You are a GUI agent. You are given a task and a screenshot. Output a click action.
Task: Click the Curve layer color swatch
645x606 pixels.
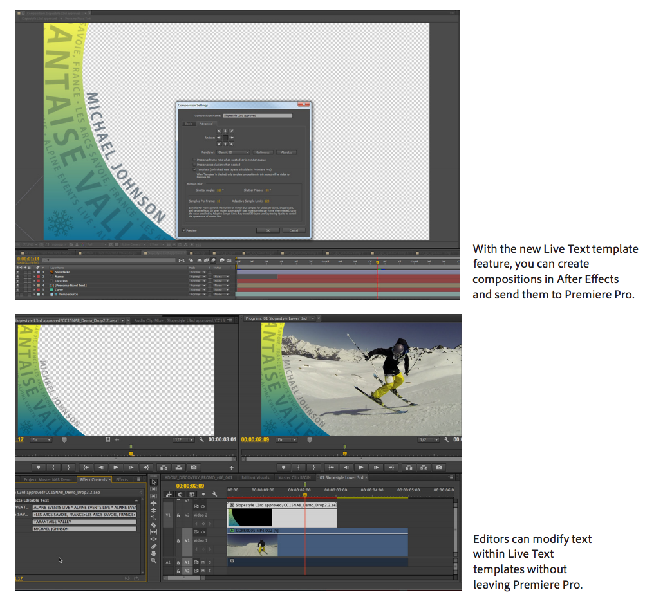pyautogui.click(x=39, y=289)
